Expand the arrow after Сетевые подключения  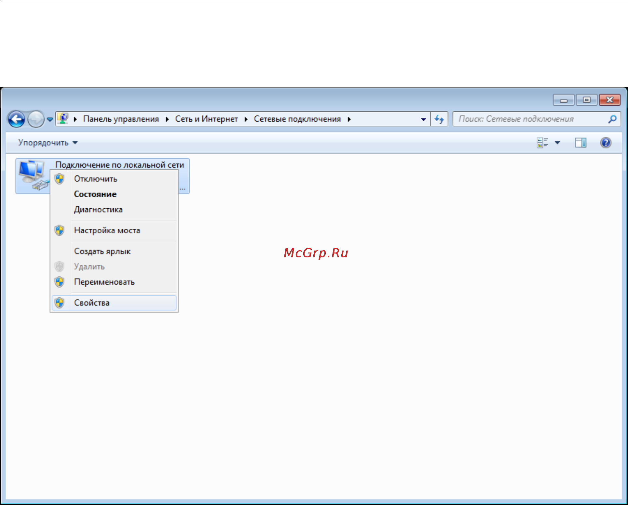[349, 119]
